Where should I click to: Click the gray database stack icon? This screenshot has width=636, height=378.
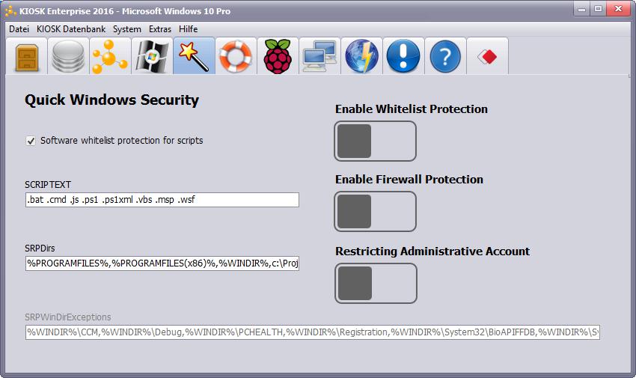(x=69, y=56)
